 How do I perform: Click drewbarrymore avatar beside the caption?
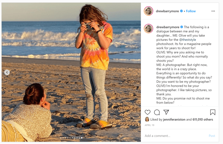(x=148, y=29)
